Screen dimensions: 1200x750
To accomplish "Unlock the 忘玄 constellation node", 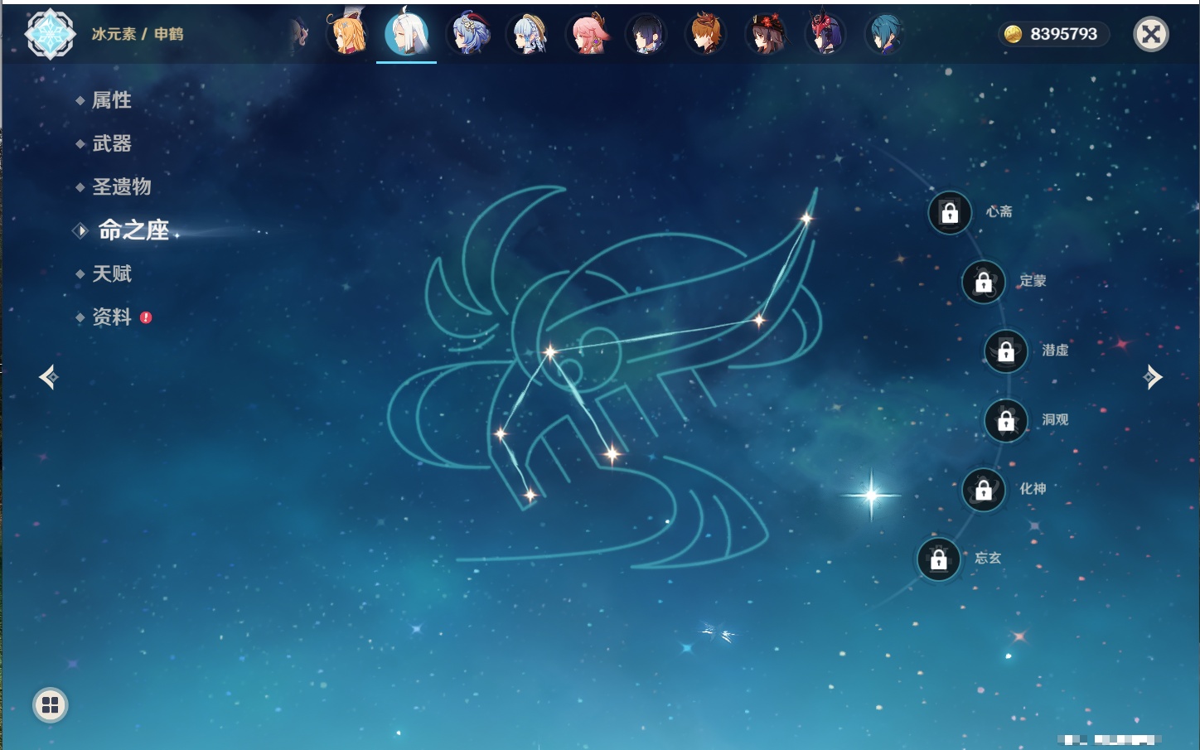I will 939,559.
